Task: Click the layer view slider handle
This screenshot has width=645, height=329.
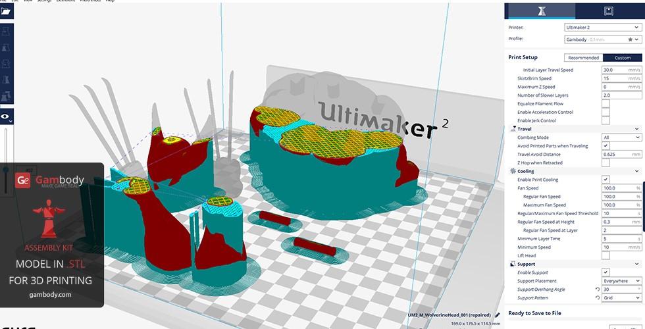Action: pos(5,170)
